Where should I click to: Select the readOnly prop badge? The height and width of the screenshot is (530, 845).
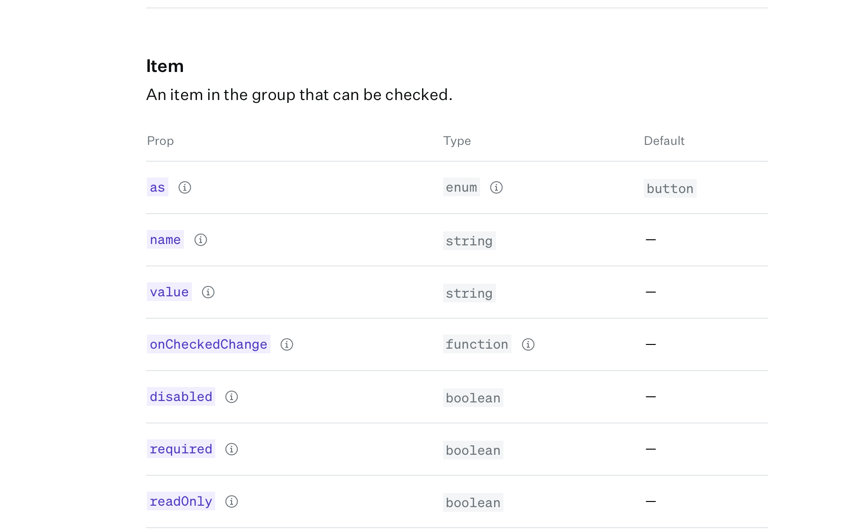point(181,501)
